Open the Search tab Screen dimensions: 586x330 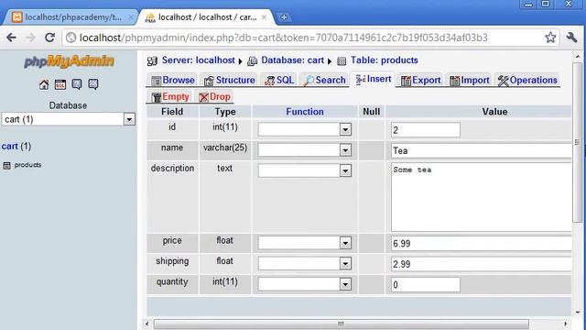324,80
